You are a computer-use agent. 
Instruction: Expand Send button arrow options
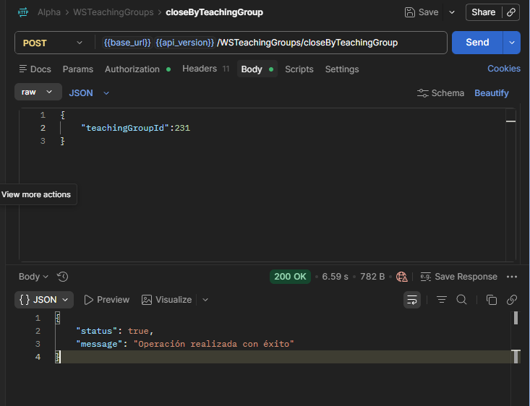pos(512,43)
